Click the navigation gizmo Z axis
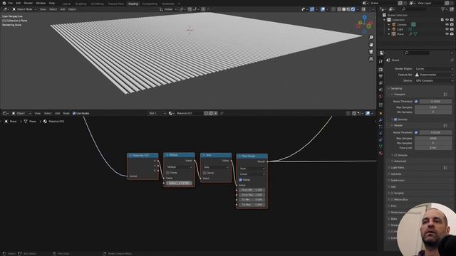The image size is (456, 256). pos(365,17)
